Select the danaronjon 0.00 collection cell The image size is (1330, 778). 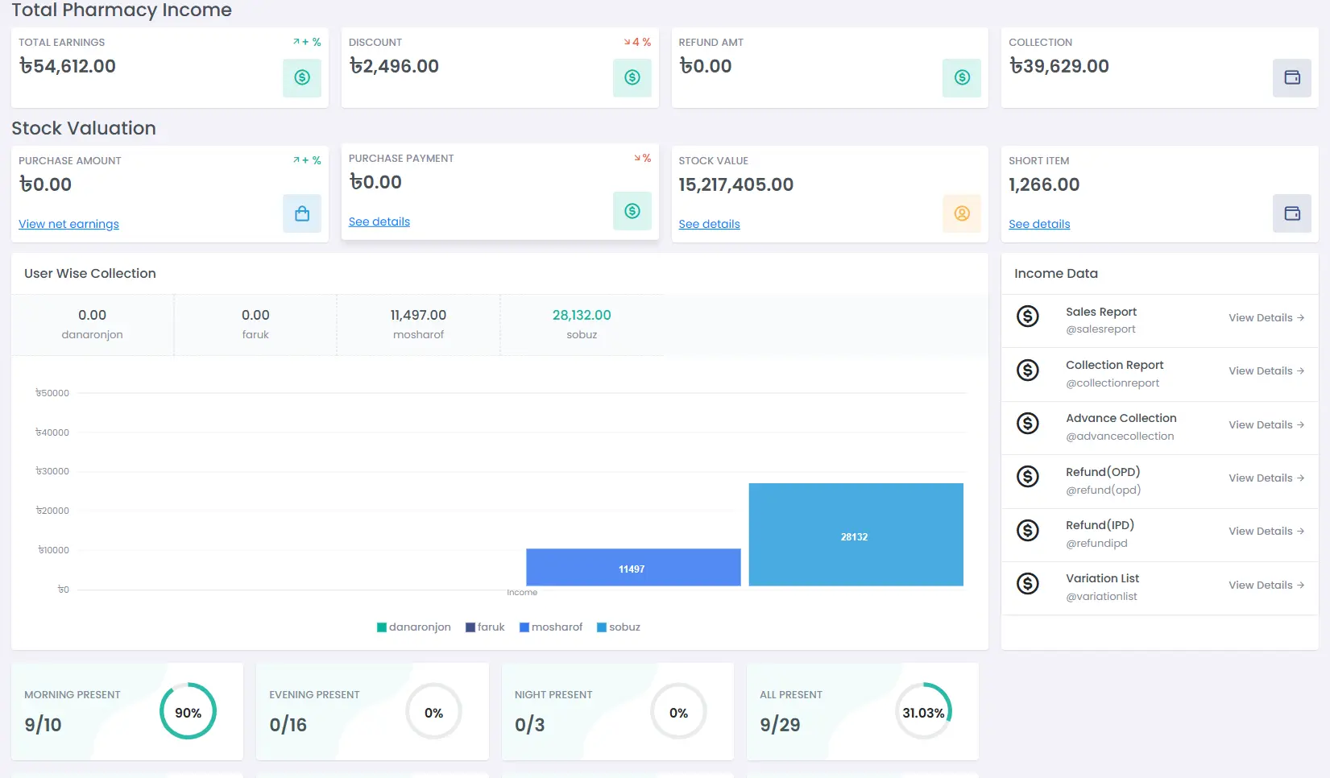click(92, 325)
